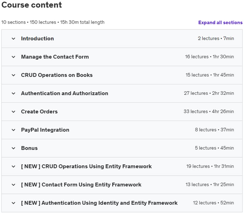The image size is (244, 214).
Task: Expand the PayPal Integration chevron
Action: [x=13, y=130]
